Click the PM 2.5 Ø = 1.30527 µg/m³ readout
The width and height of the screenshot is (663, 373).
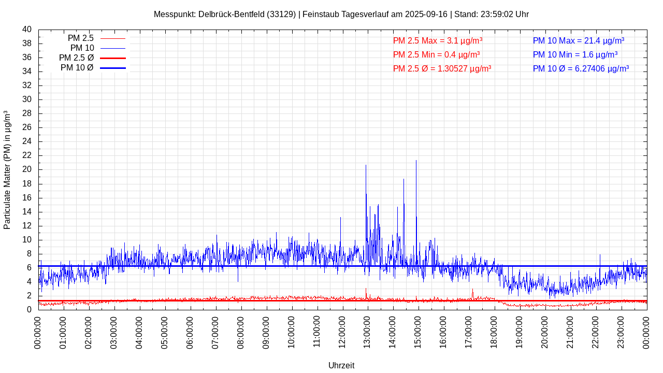[x=442, y=68]
